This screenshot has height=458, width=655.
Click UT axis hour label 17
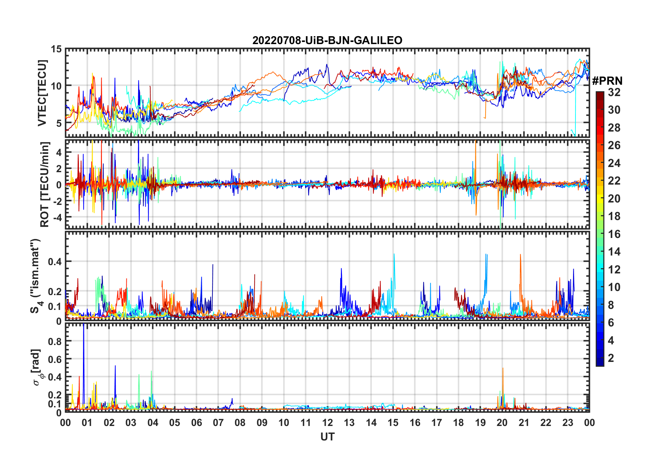tap(437, 422)
